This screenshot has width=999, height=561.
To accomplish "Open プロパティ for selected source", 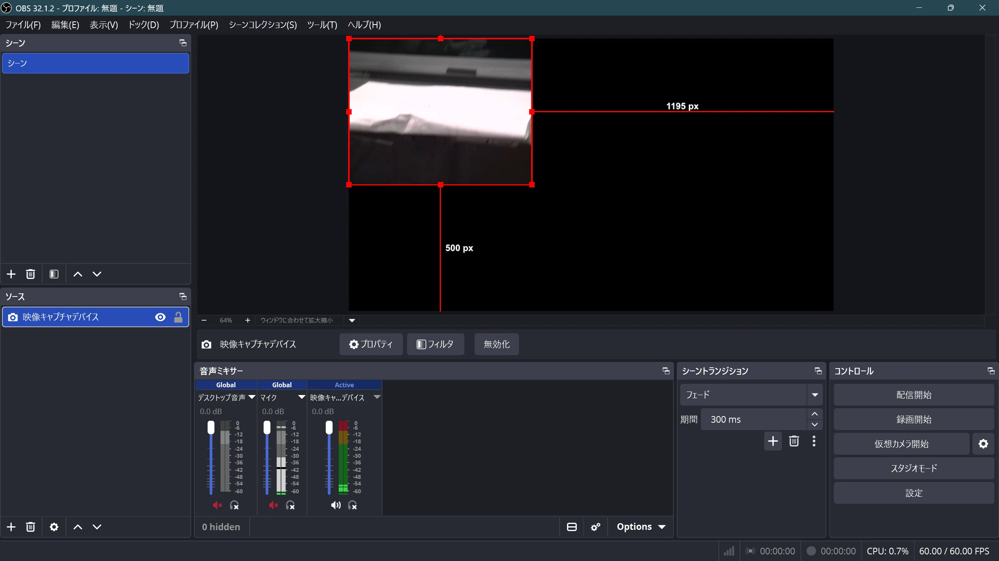I will 371,344.
